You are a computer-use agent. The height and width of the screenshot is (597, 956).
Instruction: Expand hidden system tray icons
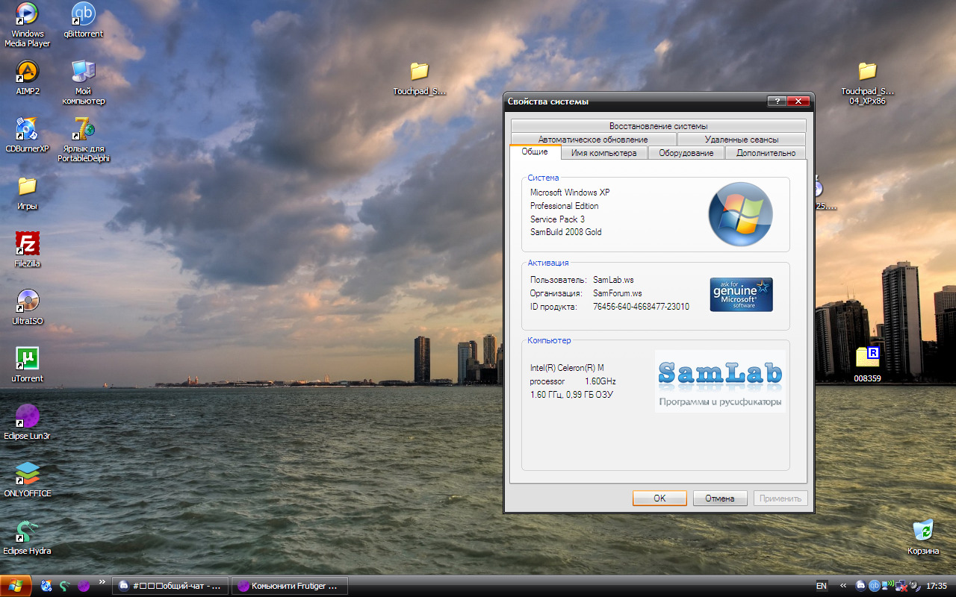tap(843, 586)
